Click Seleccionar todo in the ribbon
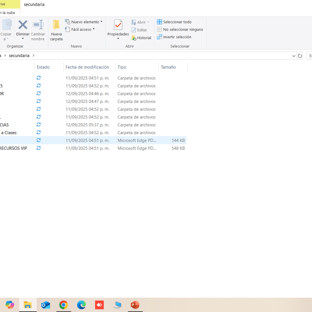The height and width of the screenshot is (312, 312). [x=174, y=22]
